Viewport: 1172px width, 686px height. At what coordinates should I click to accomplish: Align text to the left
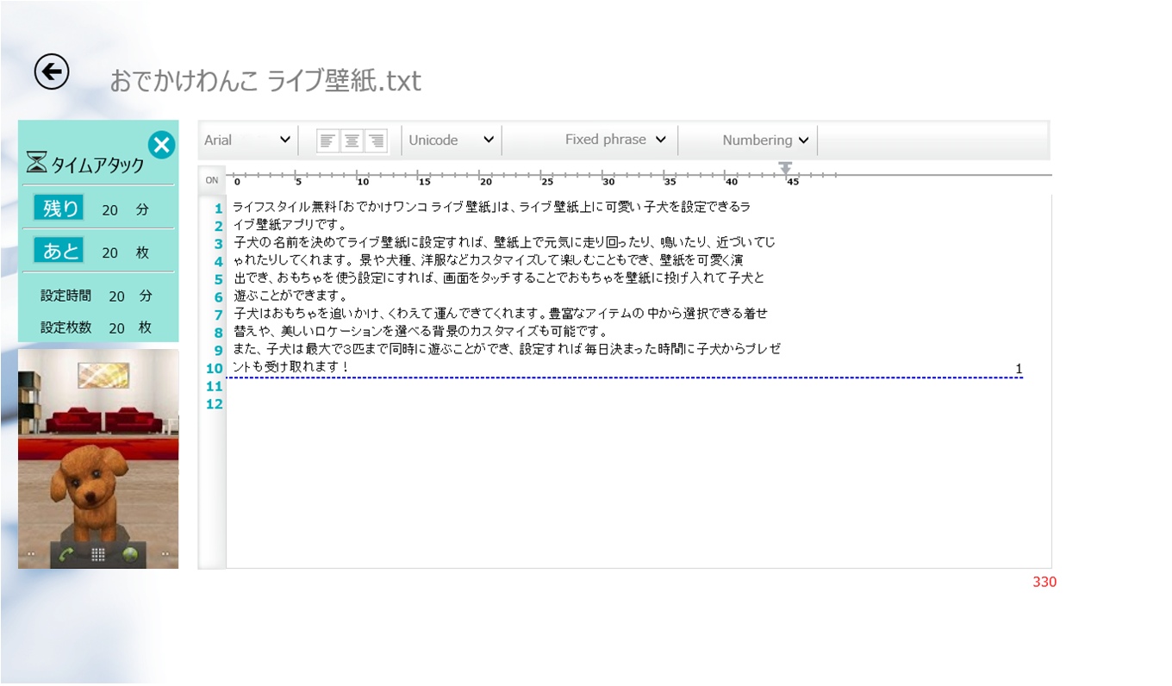pos(328,140)
